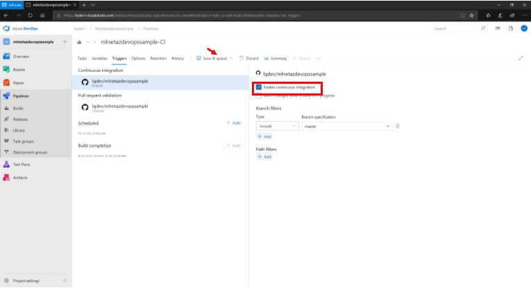Image resolution: width=531 pixels, height=288 pixels.
Task: Open Artifacts from the sidebar
Action: click(19, 178)
